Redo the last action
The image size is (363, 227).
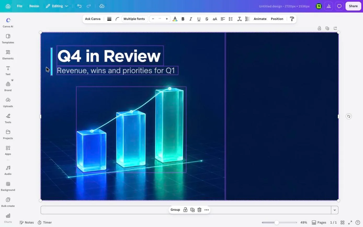click(89, 6)
